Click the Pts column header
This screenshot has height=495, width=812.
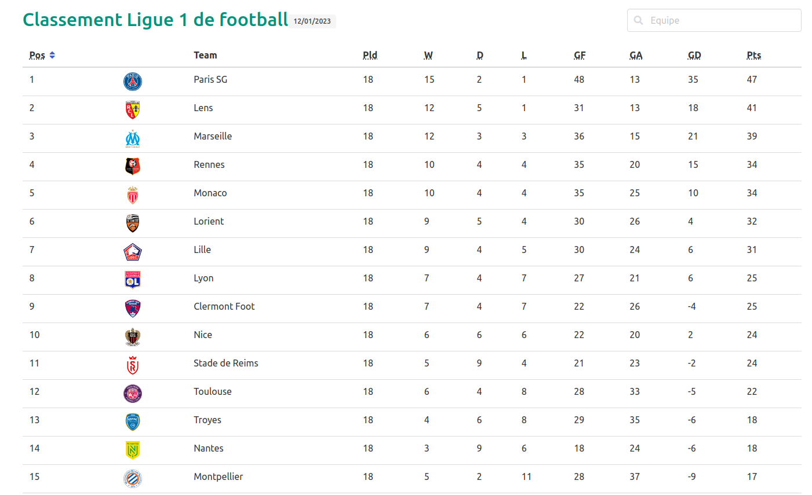point(753,55)
